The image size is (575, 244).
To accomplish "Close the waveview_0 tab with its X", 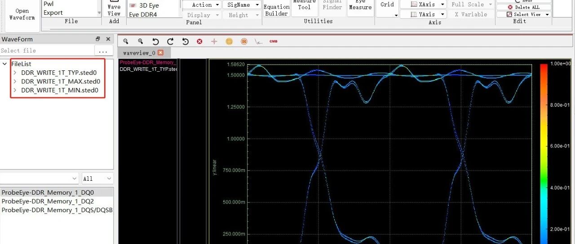I will [160, 53].
